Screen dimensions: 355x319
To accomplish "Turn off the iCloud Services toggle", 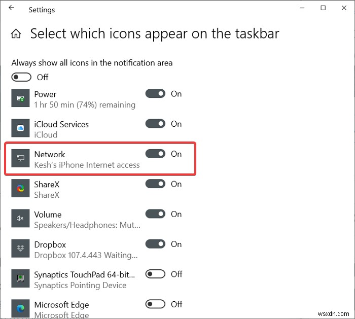I will point(155,124).
